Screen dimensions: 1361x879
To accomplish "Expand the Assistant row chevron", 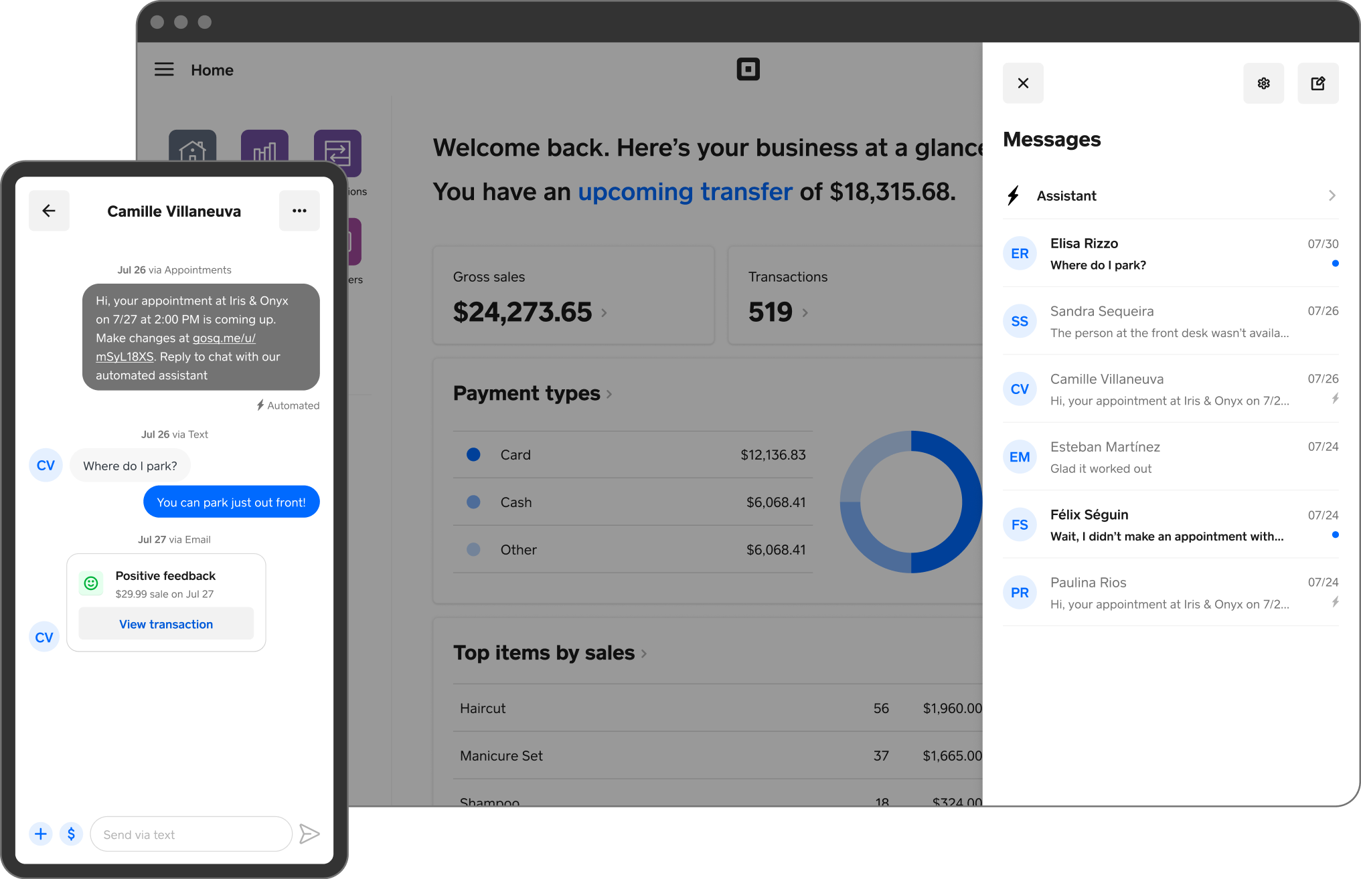I will (1331, 195).
